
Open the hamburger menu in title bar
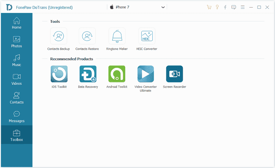click(242, 7)
